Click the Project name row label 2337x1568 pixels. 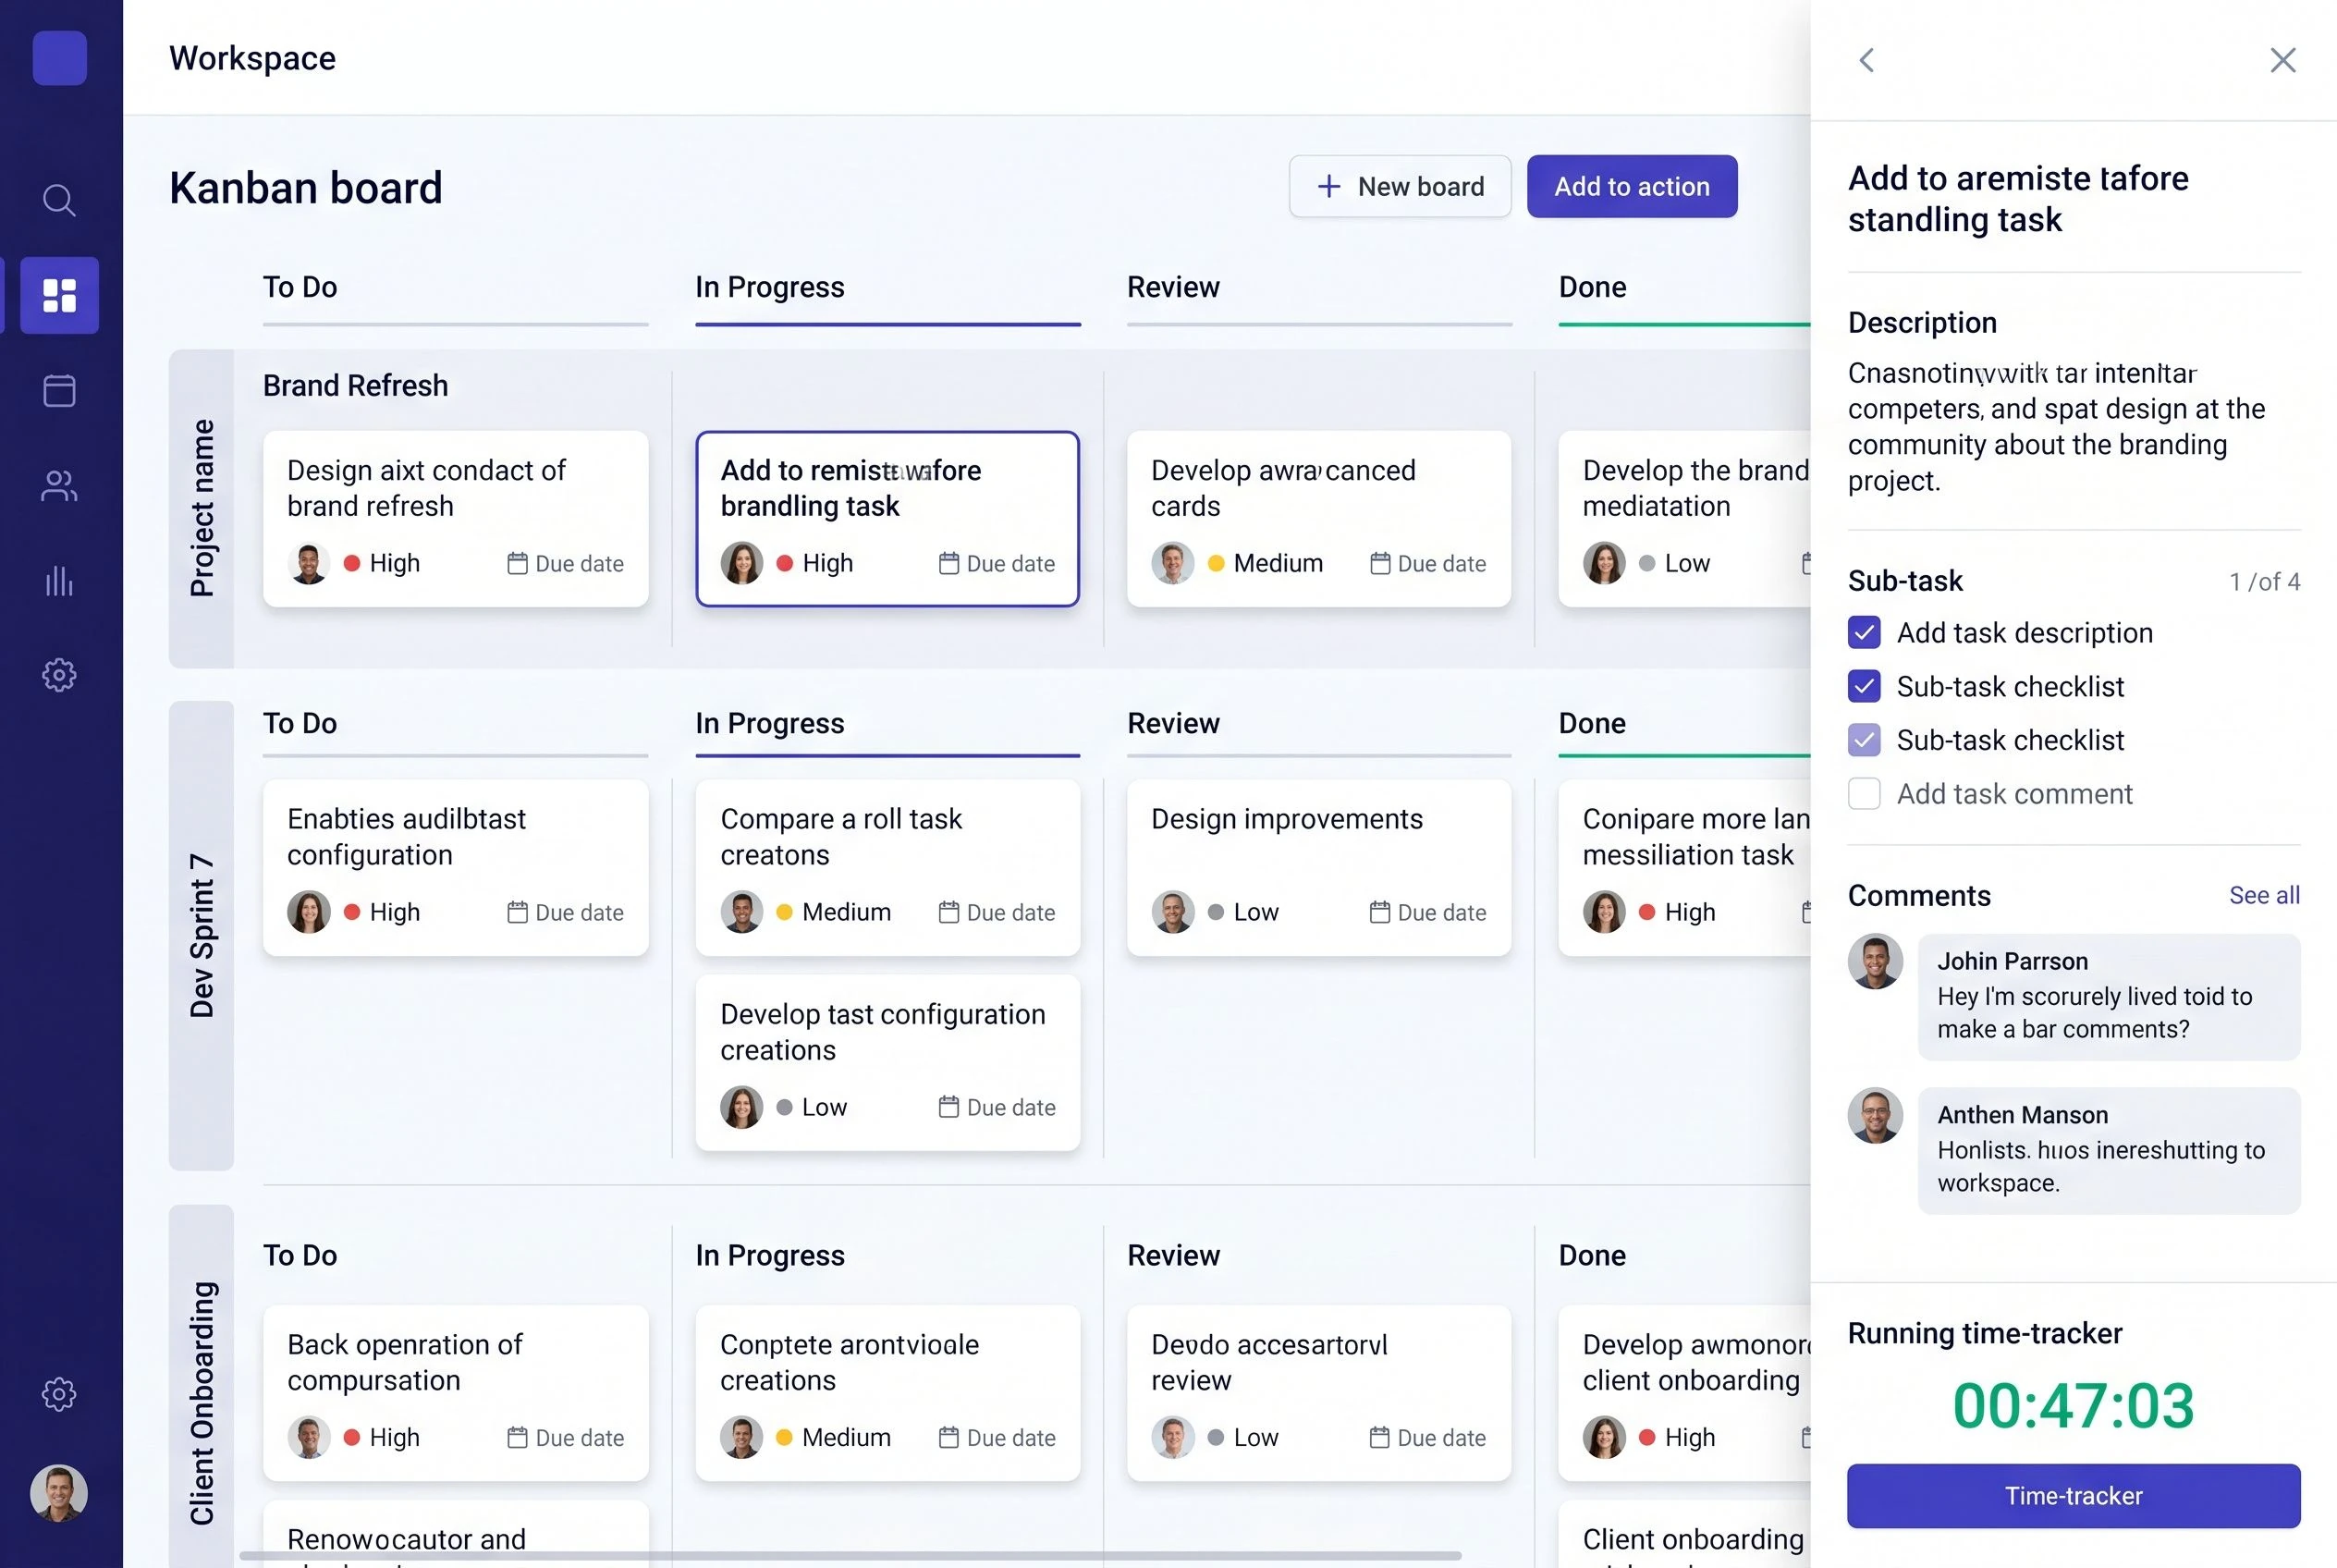201,508
